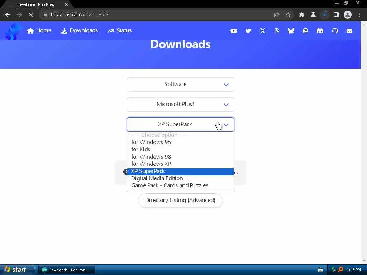Open on-screen keyboard taskbar icon
Image resolution: width=367 pixels, height=275 pixels.
[x=320, y=270]
